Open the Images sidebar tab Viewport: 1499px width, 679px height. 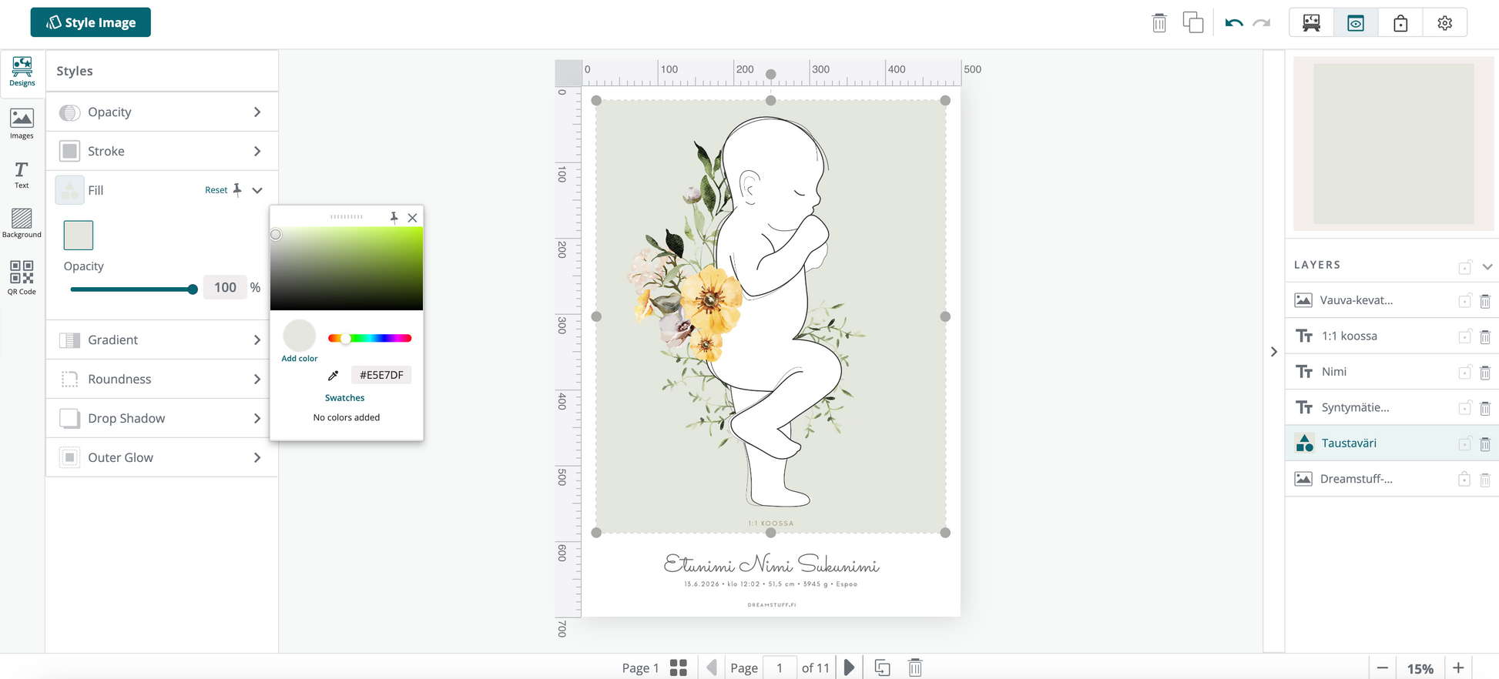click(x=22, y=123)
